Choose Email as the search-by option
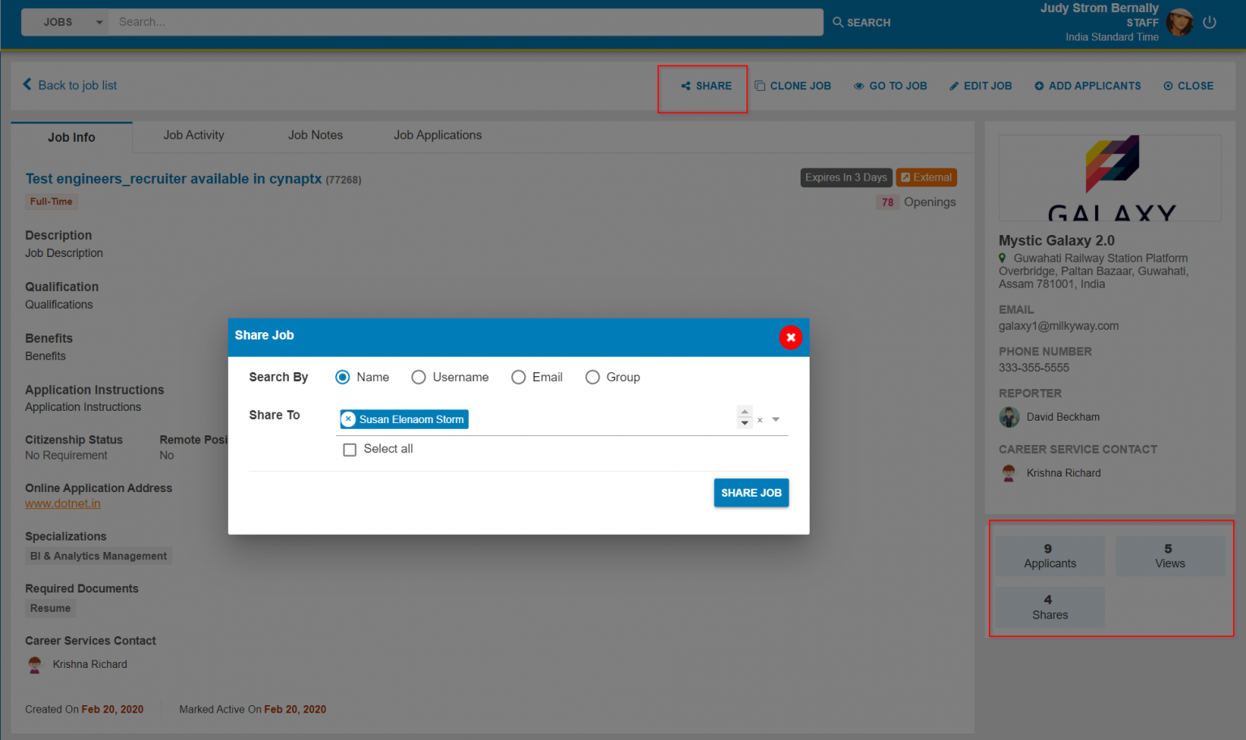The height and width of the screenshot is (740, 1246). (518, 378)
